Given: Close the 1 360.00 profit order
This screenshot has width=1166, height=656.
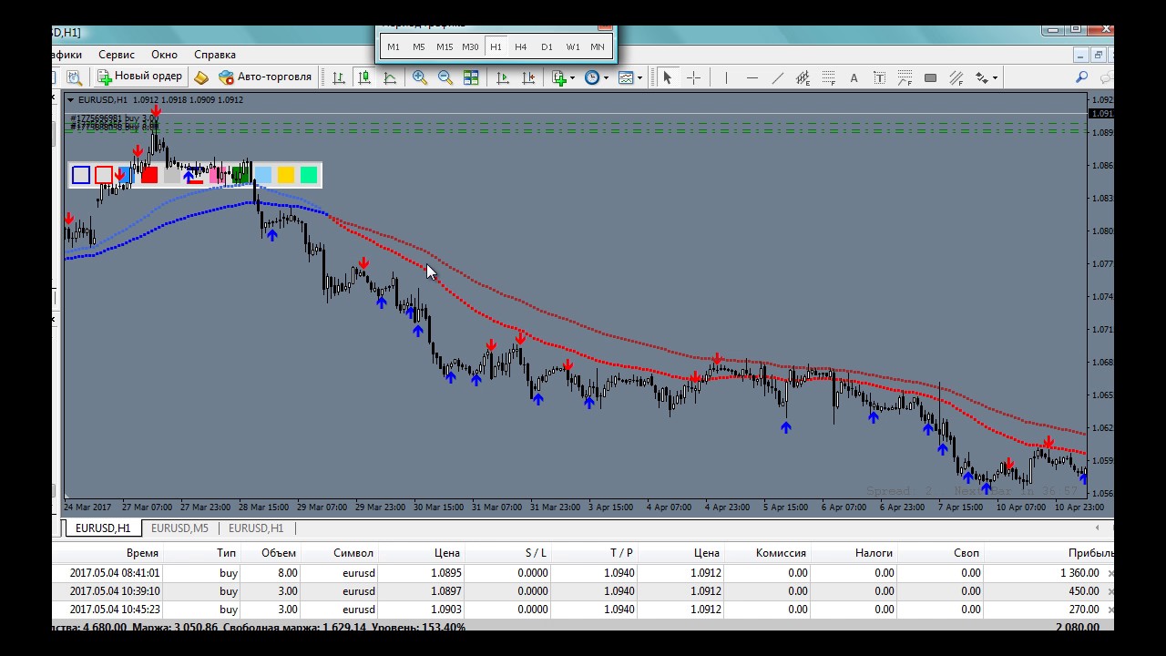Looking at the screenshot, I should [x=1110, y=573].
